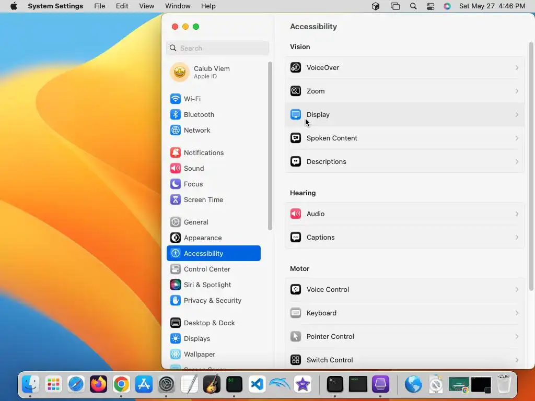The image size is (535, 401).
Task: Click the Bluetooth icon in sidebar
Action: (176, 114)
